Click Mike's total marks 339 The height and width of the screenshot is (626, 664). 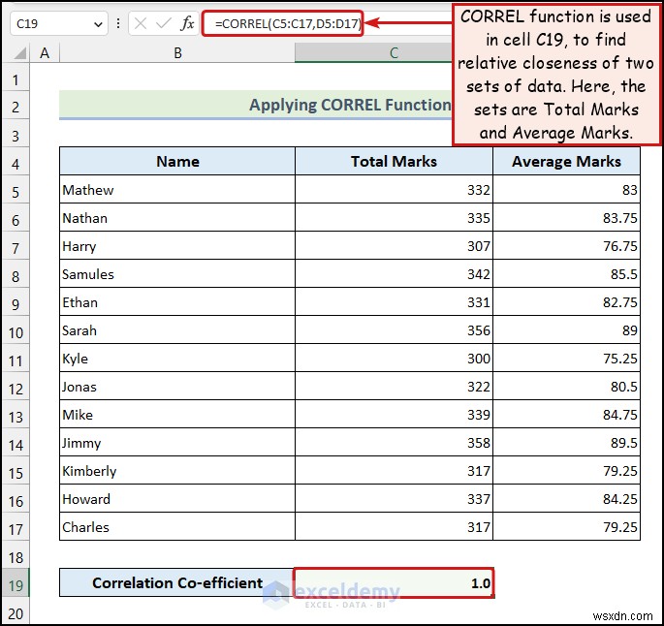[394, 415]
